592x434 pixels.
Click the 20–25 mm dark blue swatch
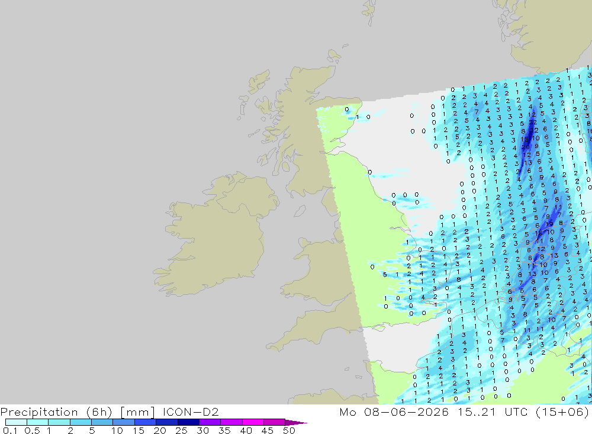click(167, 422)
